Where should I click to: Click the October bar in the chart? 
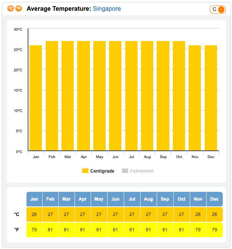tap(179, 96)
